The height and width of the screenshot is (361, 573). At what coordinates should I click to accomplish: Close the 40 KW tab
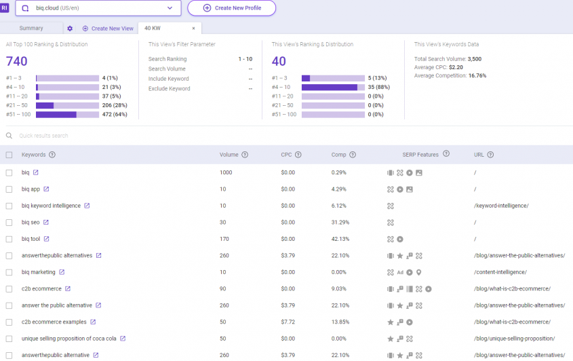coord(194,28)
